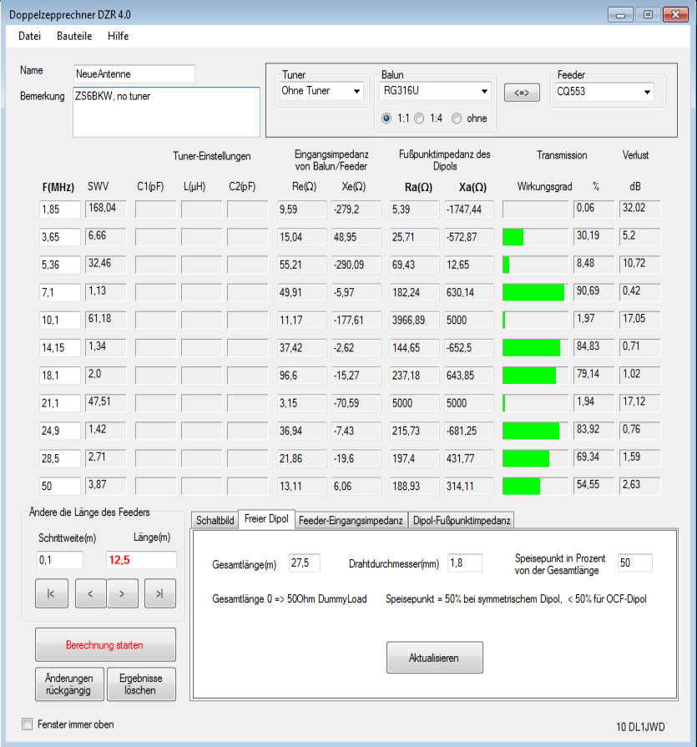Image resolution: width=697 pixels, height=747 pixels.
Task: Increase feeder length with the > button
Action: (x=123, y=593)
